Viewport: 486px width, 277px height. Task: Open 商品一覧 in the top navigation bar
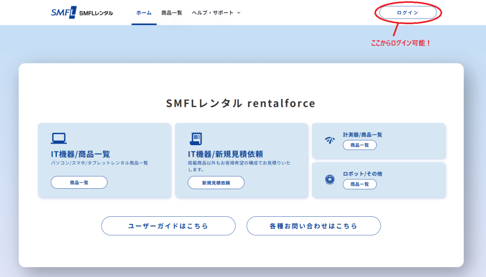click(x=171, y=13)
